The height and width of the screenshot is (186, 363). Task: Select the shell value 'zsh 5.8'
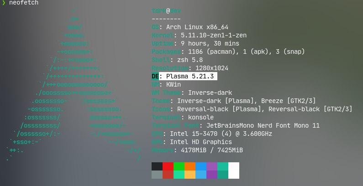tap(190, 60)
